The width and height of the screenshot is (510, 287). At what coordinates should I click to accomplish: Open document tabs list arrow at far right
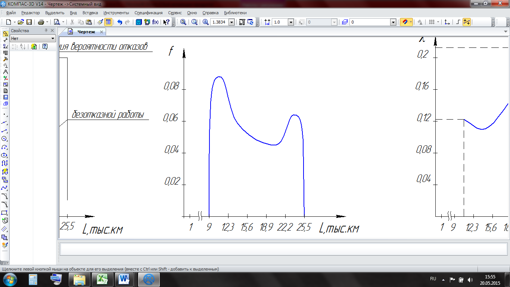coord(506,32)
